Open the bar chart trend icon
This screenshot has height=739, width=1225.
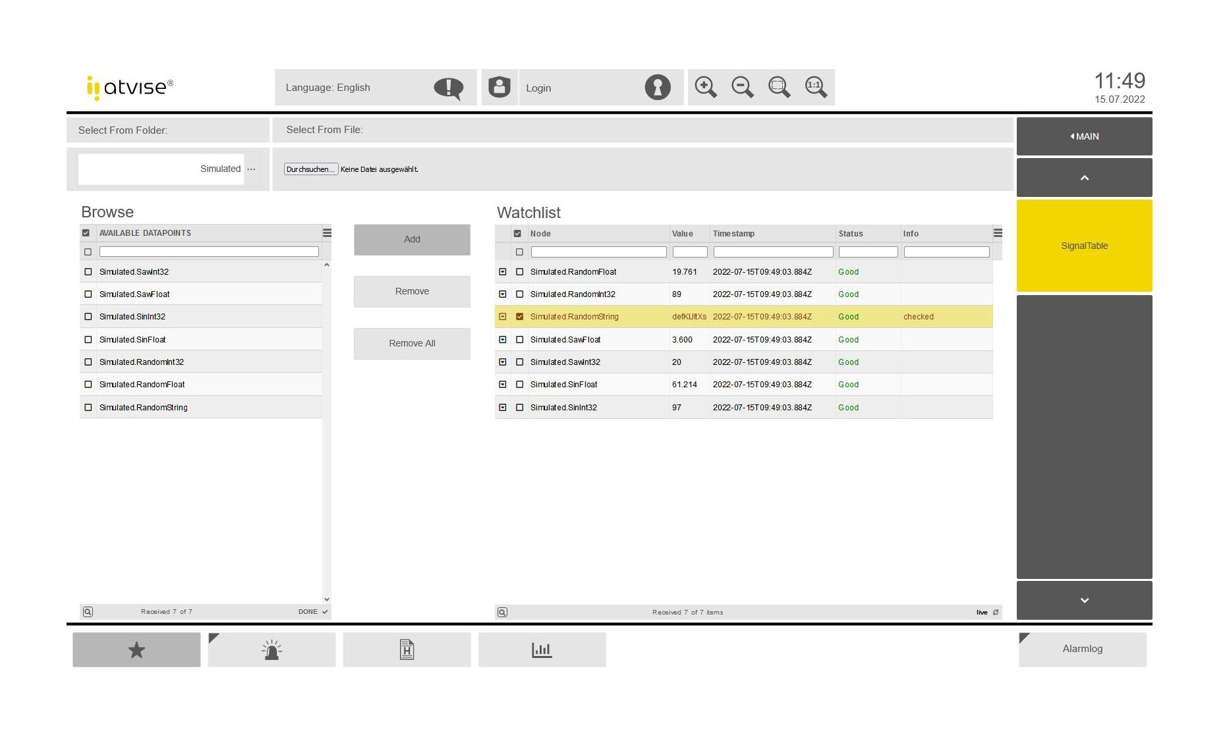coord(542,650)
